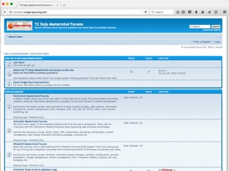Open Arbortext Code Archive (adepters.org) link

[35, 170]
